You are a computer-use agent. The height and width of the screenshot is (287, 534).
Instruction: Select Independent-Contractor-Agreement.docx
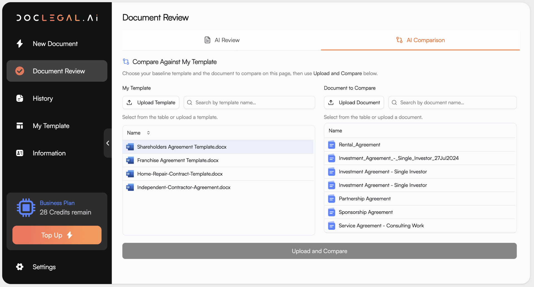click(218, 187)
